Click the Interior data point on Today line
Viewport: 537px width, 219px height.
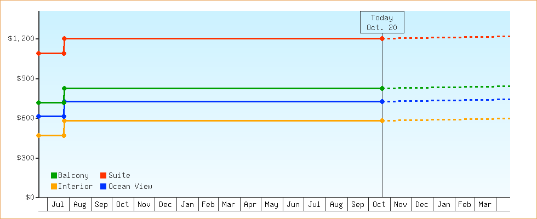pos(382,120)
